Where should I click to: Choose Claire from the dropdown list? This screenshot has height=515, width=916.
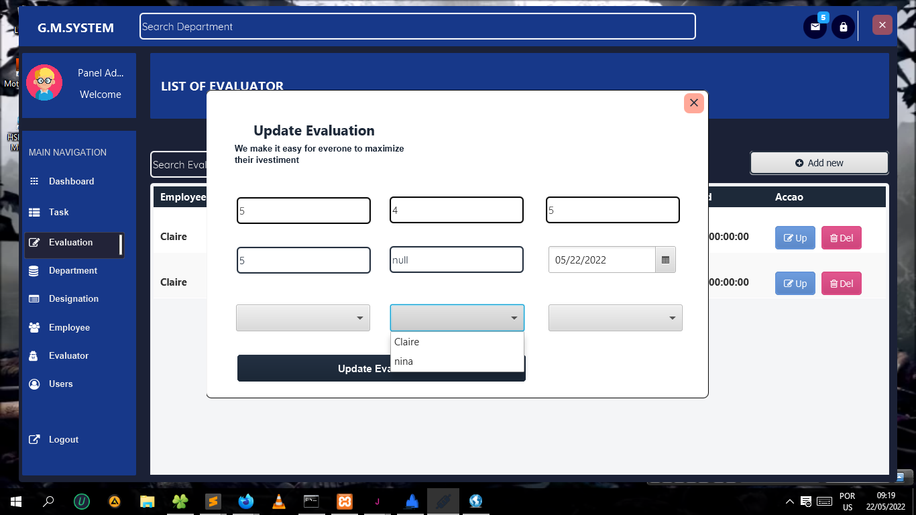click(457, 342)
